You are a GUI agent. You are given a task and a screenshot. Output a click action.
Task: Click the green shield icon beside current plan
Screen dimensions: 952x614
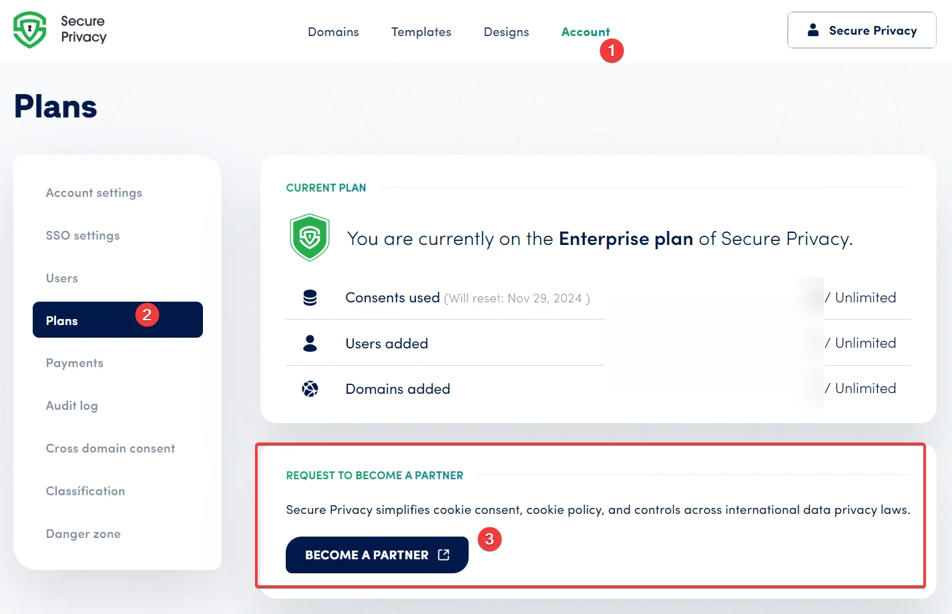(x=309, y=237)
